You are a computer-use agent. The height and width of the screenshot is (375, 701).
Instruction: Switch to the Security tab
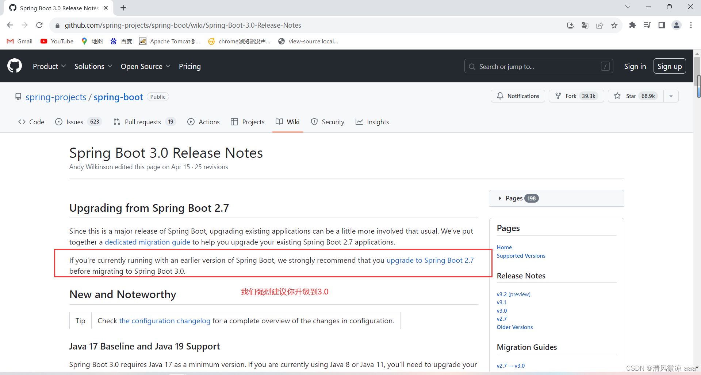(327, 122)
